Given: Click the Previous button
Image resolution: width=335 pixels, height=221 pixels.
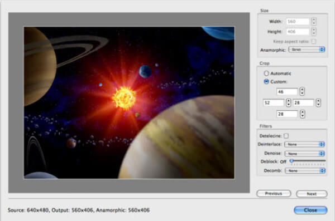Looking at the screenshot, I should tap(274, 194).
